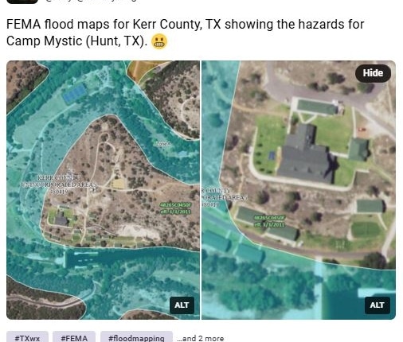Open the #floodmapping hashtag

136,337
